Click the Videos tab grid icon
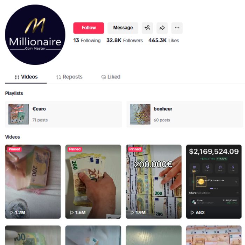Viewport: 245px width, 245px height. 17,77
